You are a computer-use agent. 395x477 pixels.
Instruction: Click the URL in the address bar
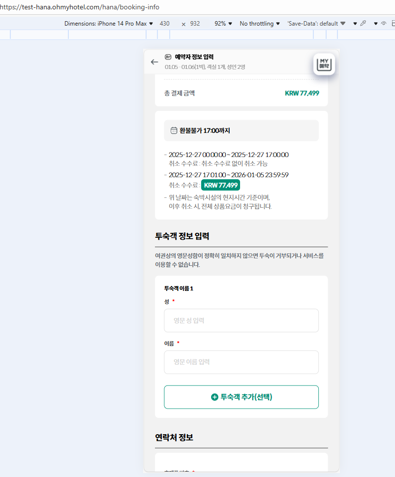click(80, 7)
